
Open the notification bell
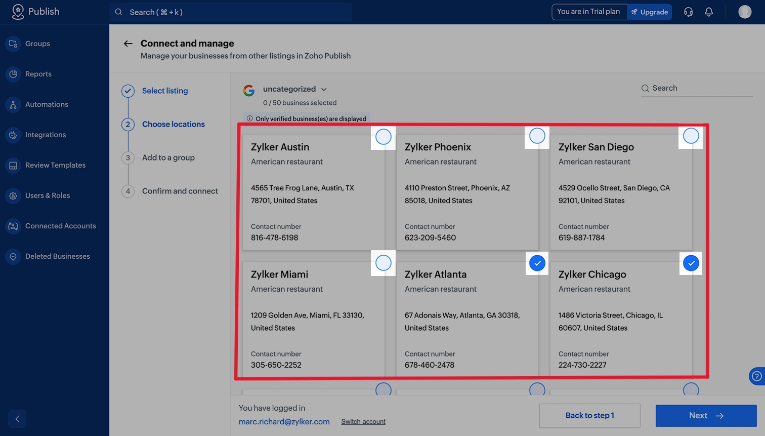click(708, 11)
